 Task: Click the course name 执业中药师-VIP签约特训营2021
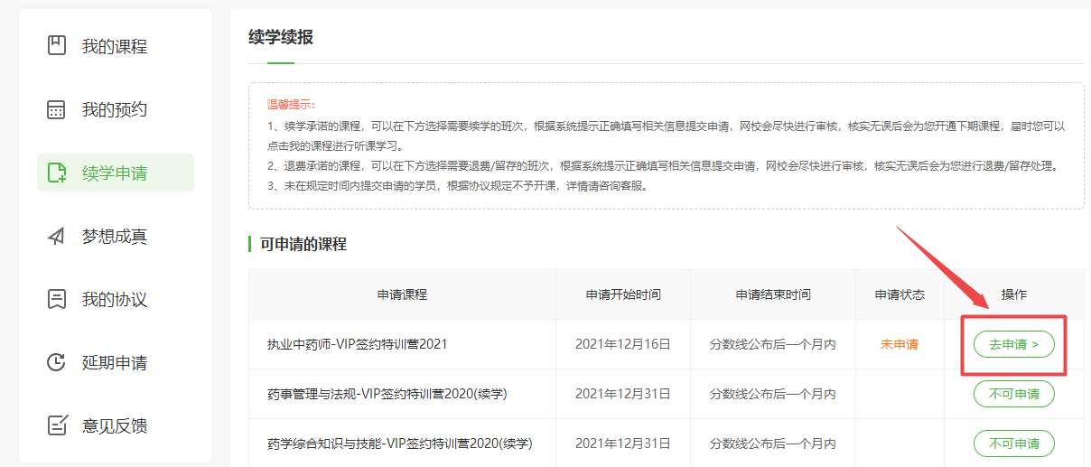357,344
